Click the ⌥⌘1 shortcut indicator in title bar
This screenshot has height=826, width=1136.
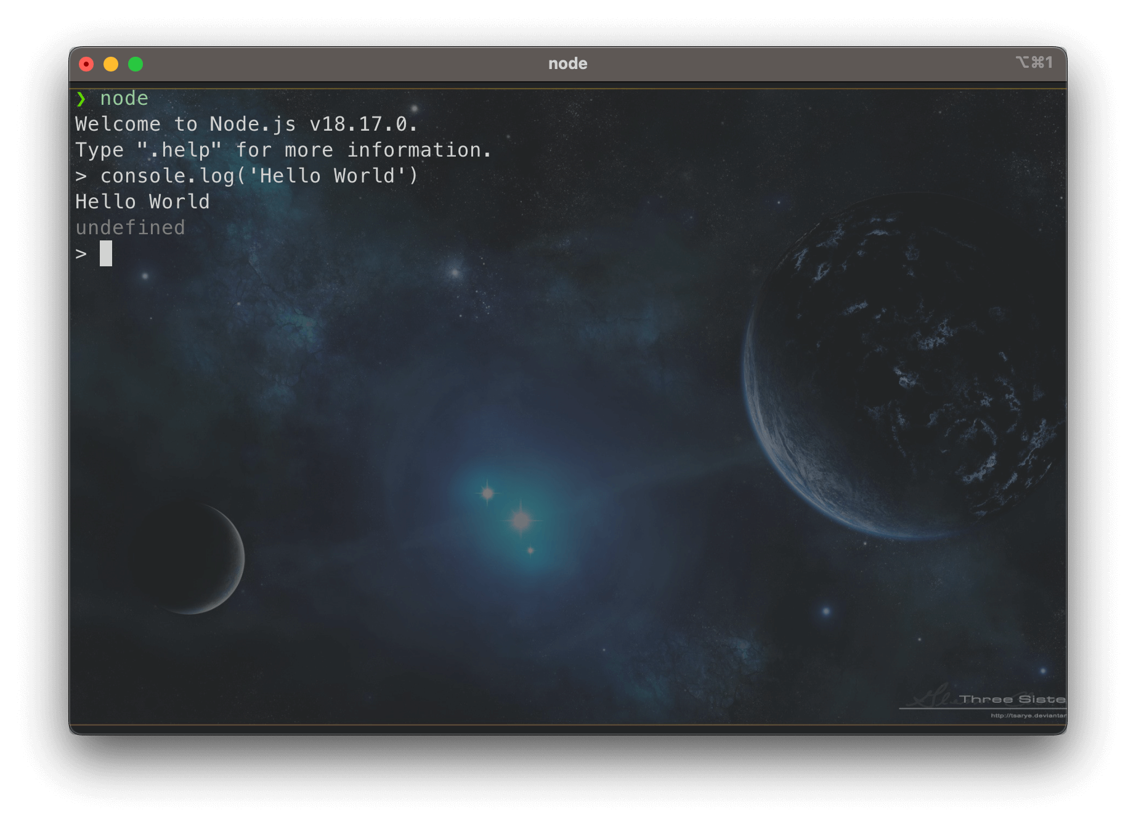click(1034, 63)
